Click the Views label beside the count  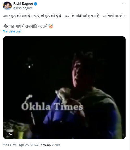click(x=56, y=145)
